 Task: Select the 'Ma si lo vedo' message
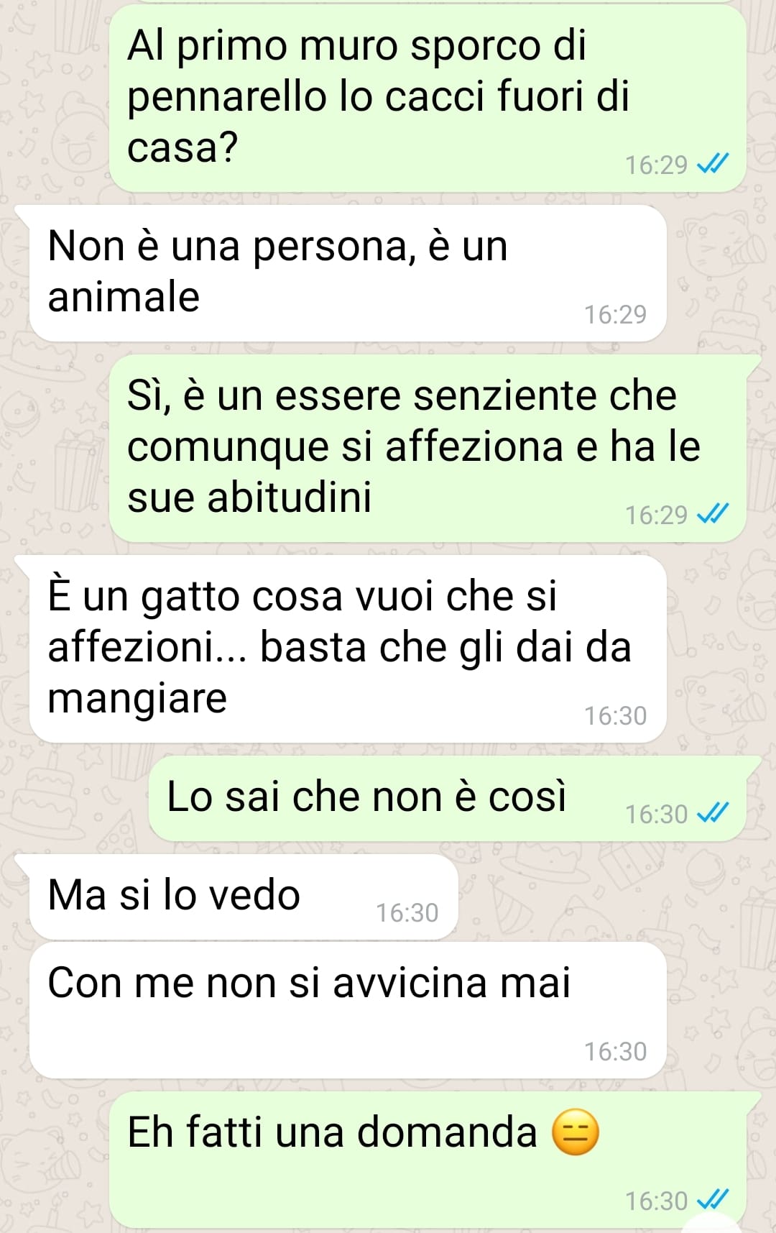tap(244, 897)
